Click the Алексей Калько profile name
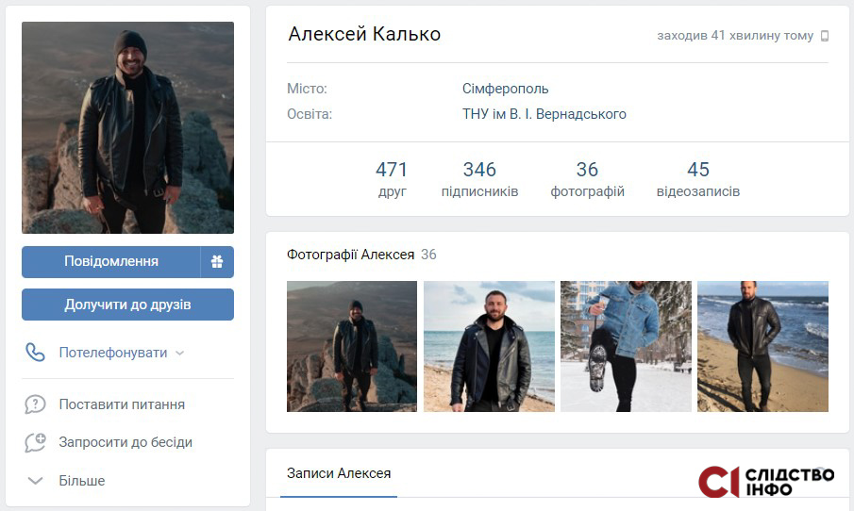The image size is (854, 511). (364, 34)
